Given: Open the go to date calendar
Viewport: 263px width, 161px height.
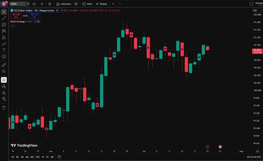Looking at the screenshot, I should click(x=59, y=157).
